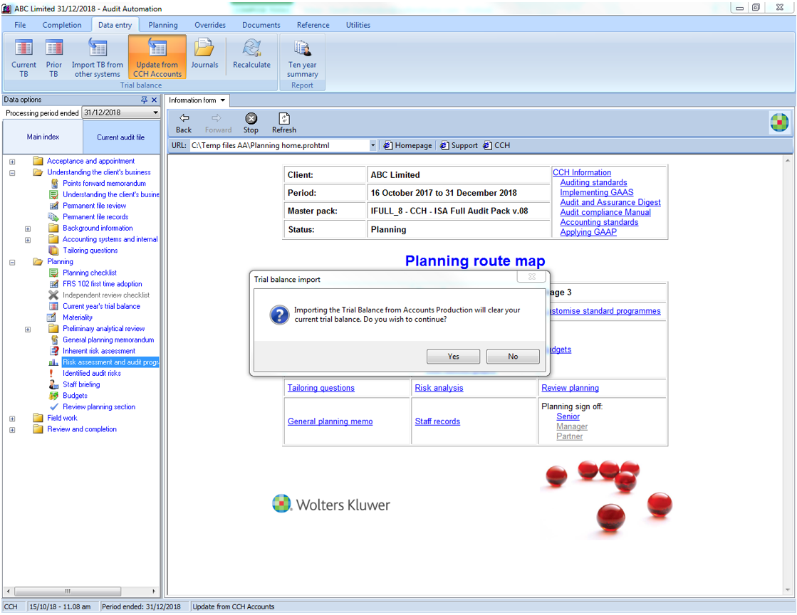
Task: Open the Documents ribbon tab
Action: point(261,25)
